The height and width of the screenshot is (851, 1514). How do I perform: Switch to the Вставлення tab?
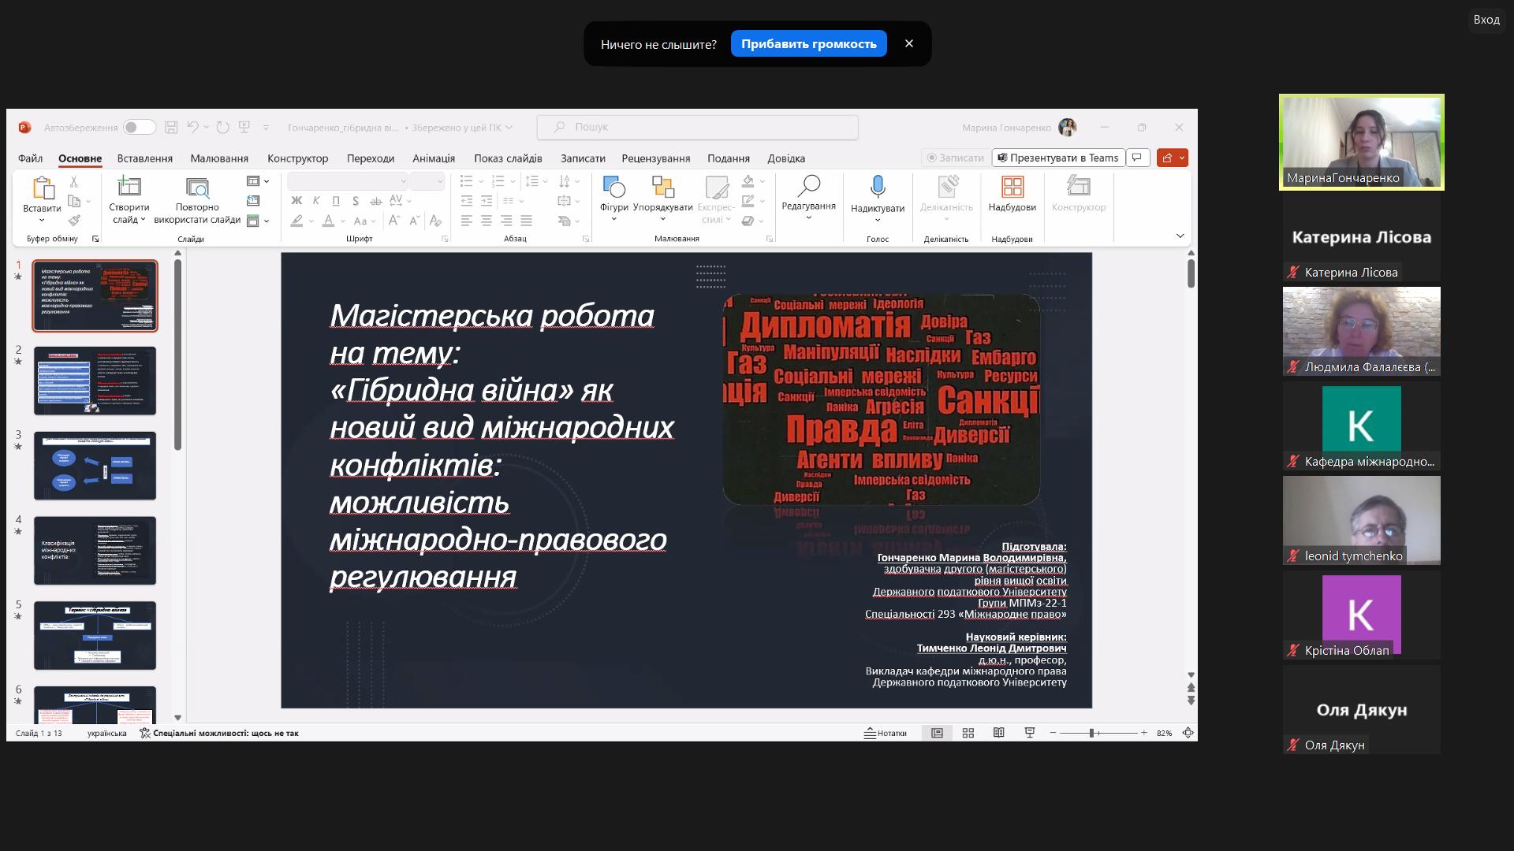coord(145,158)
